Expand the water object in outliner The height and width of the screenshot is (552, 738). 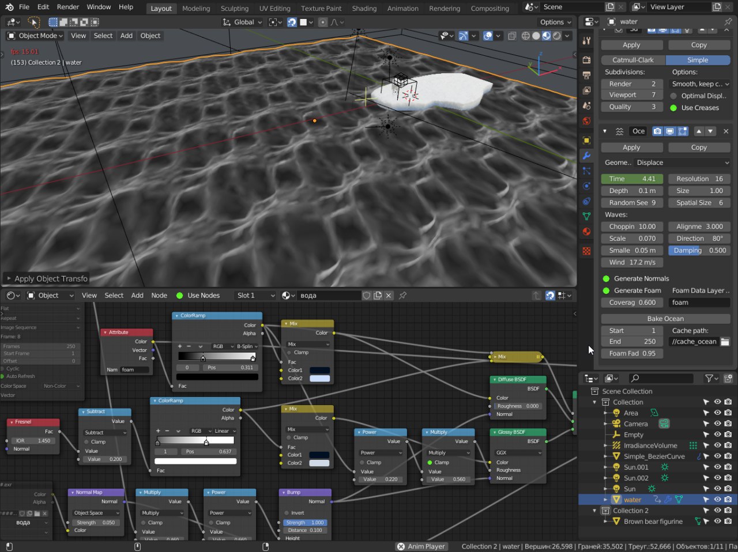(x=605, y=500)
